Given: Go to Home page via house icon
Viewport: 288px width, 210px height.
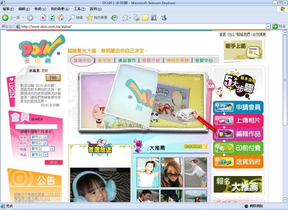Looking at the screenshot, I should (x=60, y=18).
